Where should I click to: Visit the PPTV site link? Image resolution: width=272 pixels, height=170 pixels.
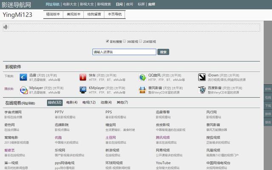tap(59, 112)
